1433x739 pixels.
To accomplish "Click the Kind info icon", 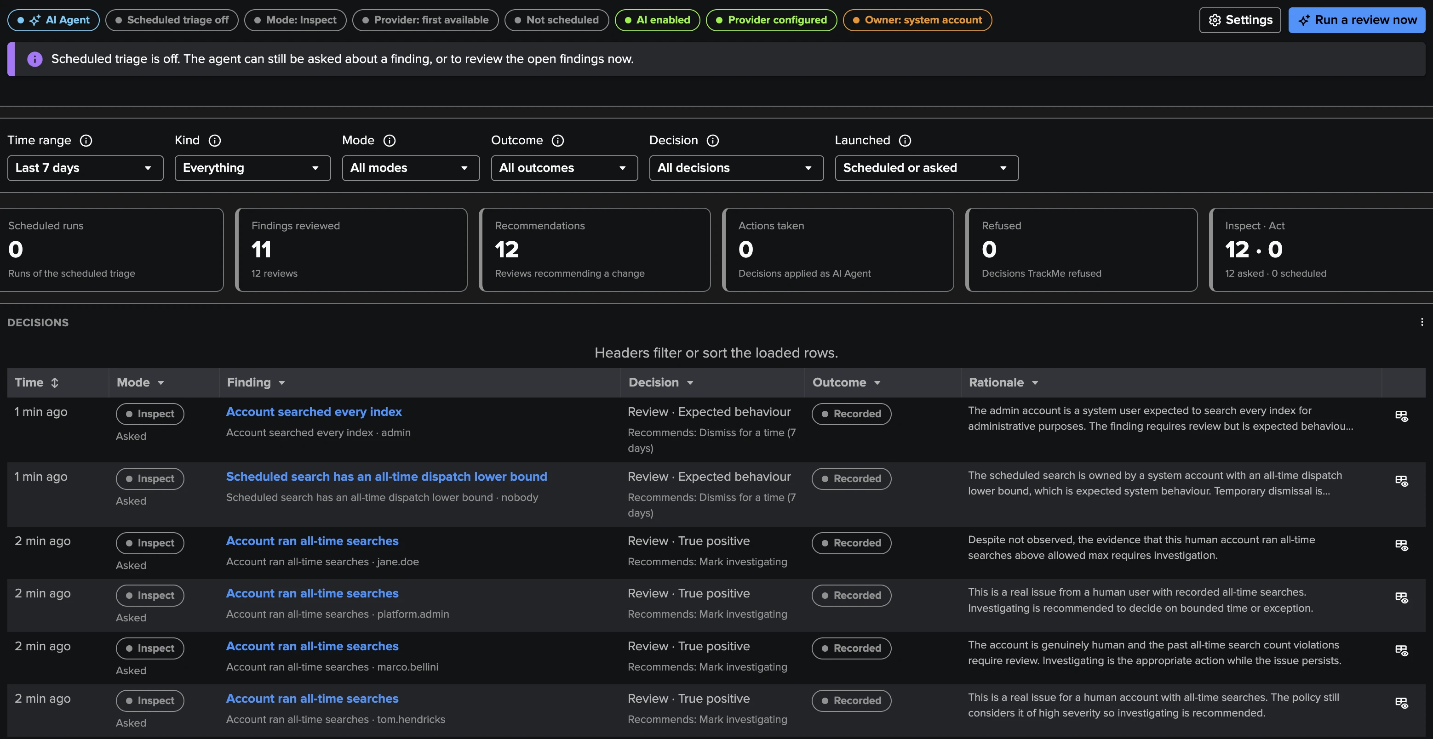I will (x=215, y=141).
